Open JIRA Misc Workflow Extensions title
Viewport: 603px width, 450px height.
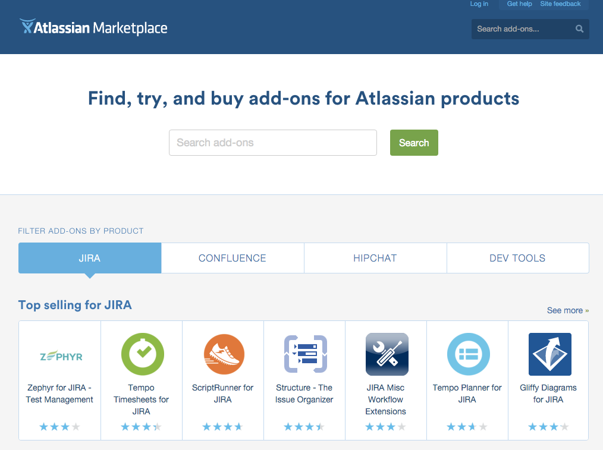(386, 399)
